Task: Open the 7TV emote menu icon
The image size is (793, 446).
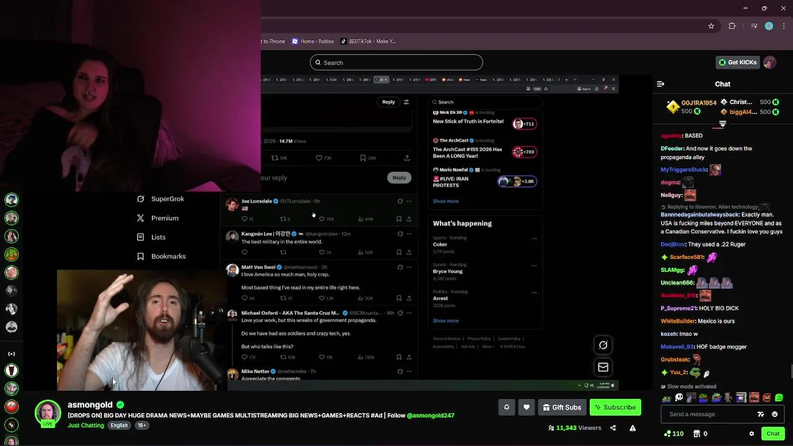Action: (761, 414)
